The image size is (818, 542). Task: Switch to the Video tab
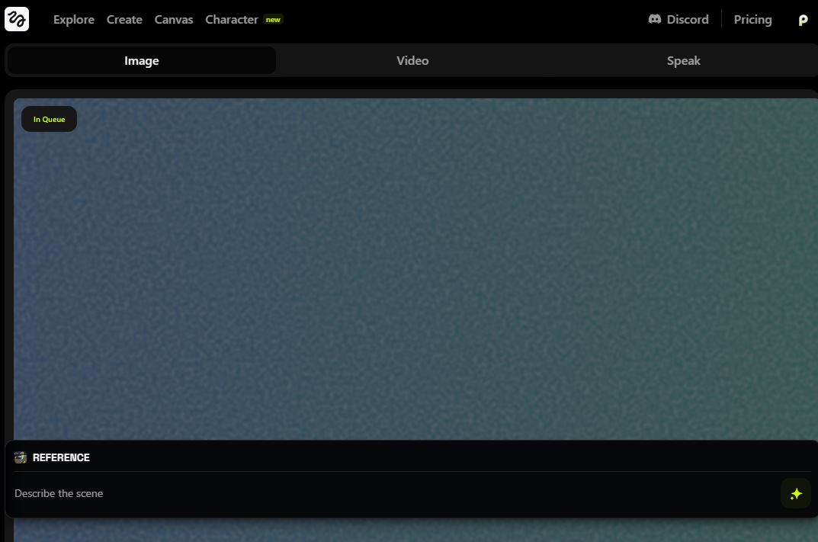412,61
